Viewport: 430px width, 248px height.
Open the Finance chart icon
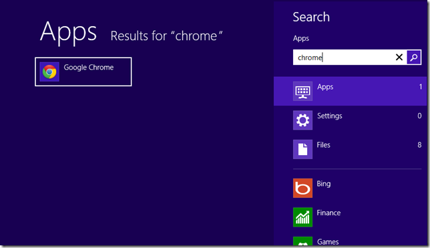pos(302,217)
